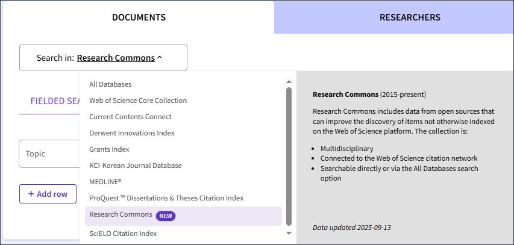Choose ProQuest Dissertations & Theses Citation Index

coord(166,198)
